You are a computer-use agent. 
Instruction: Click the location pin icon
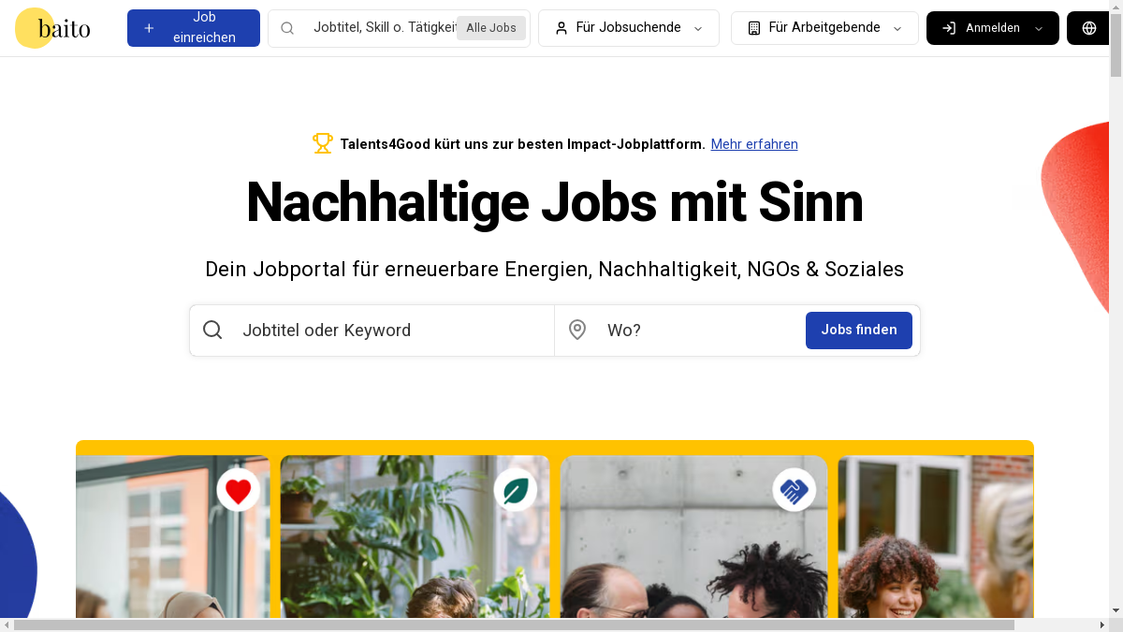tap(577, 330)
